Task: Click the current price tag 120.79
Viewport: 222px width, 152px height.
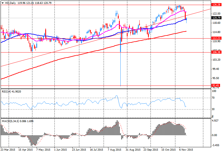Action: coord(216,18)
